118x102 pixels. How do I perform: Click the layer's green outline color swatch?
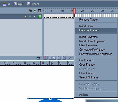point(39,16)
